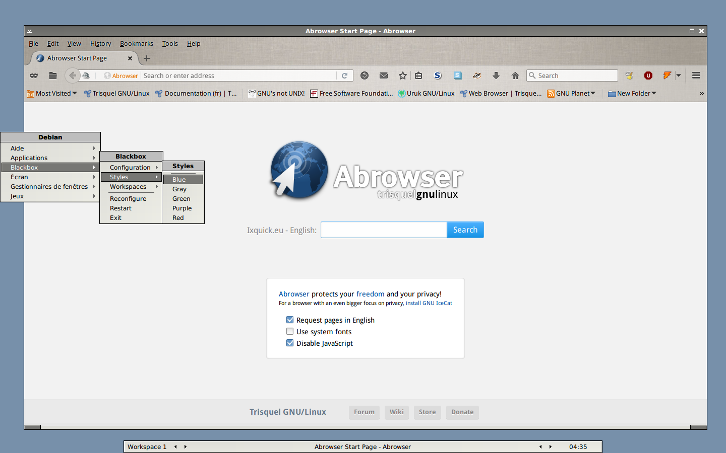This screenshot has width=726, height=453.
Task: Expand GNU Planet feed dropdown
Action: point(571,94)
